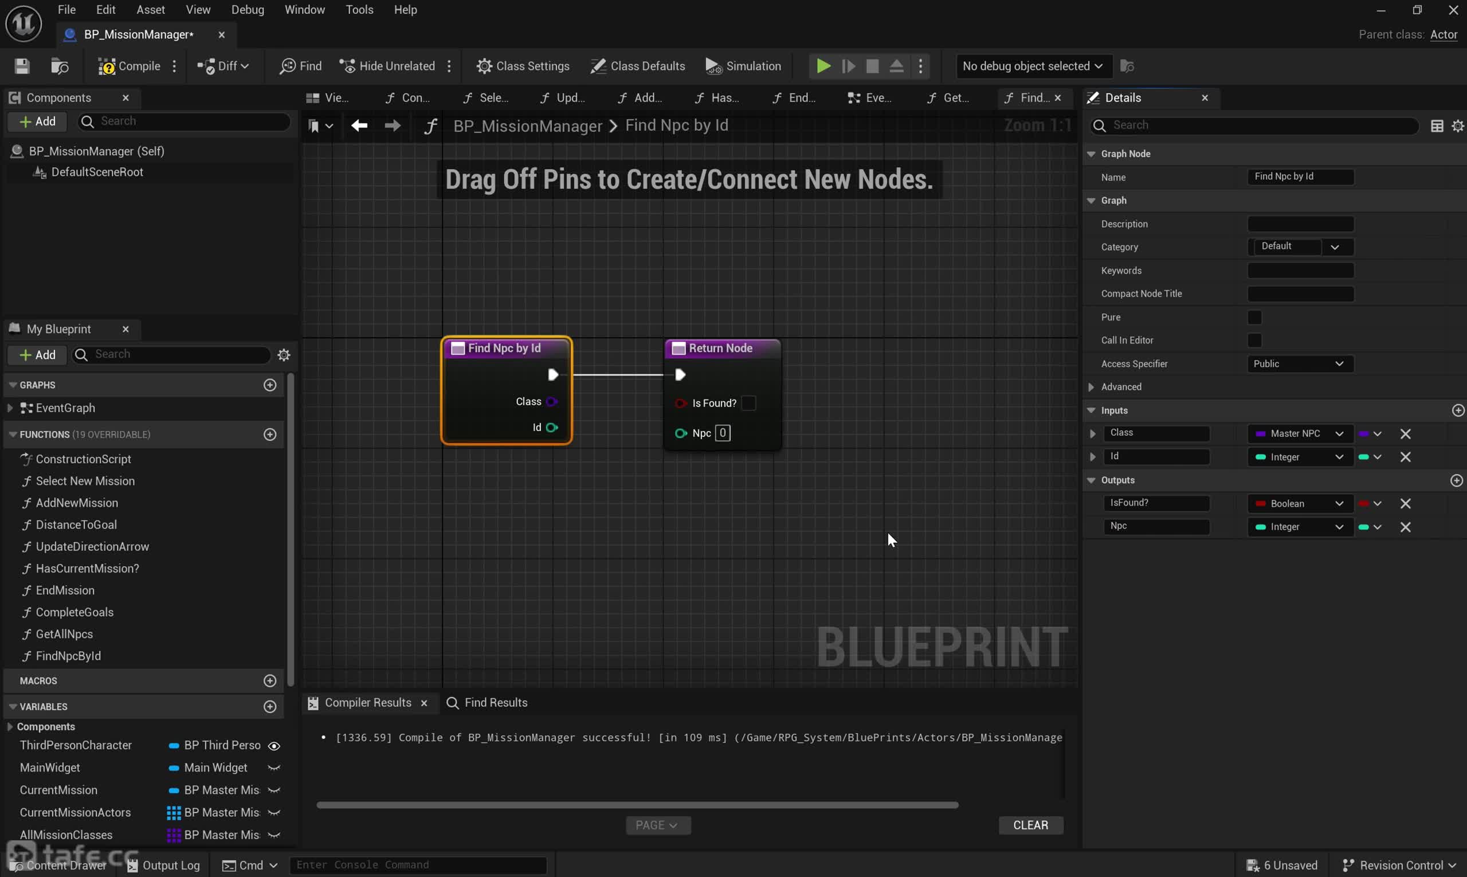Open the File menu

click(x=66, y=9)
